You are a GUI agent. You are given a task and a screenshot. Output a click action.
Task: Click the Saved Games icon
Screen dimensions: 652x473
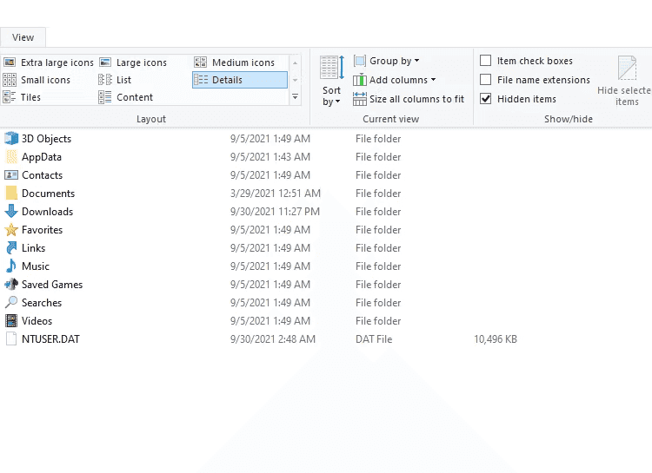11,285
